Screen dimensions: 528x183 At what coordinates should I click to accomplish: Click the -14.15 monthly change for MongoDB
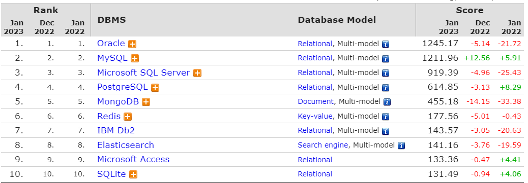[478, 101]
